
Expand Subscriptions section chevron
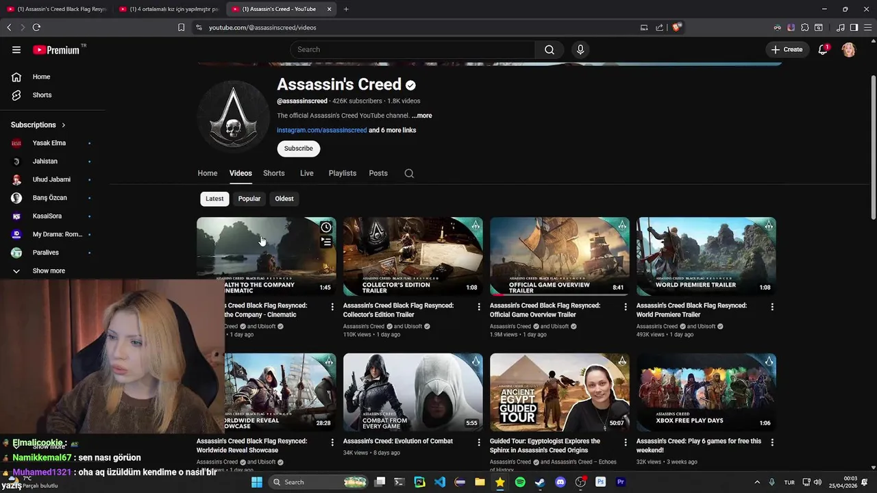tap(63, 125)
